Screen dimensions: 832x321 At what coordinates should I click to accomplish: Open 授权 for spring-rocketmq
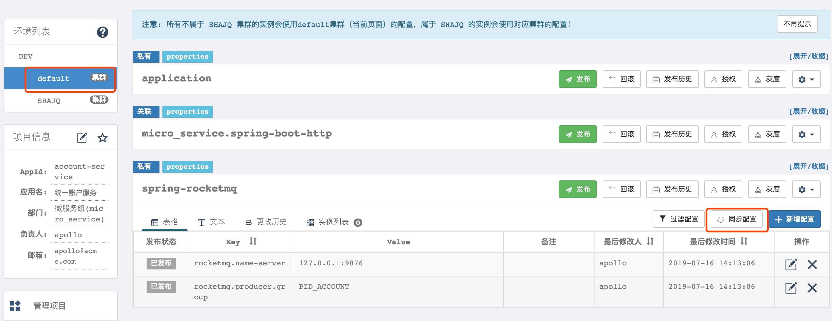(723, 189)
